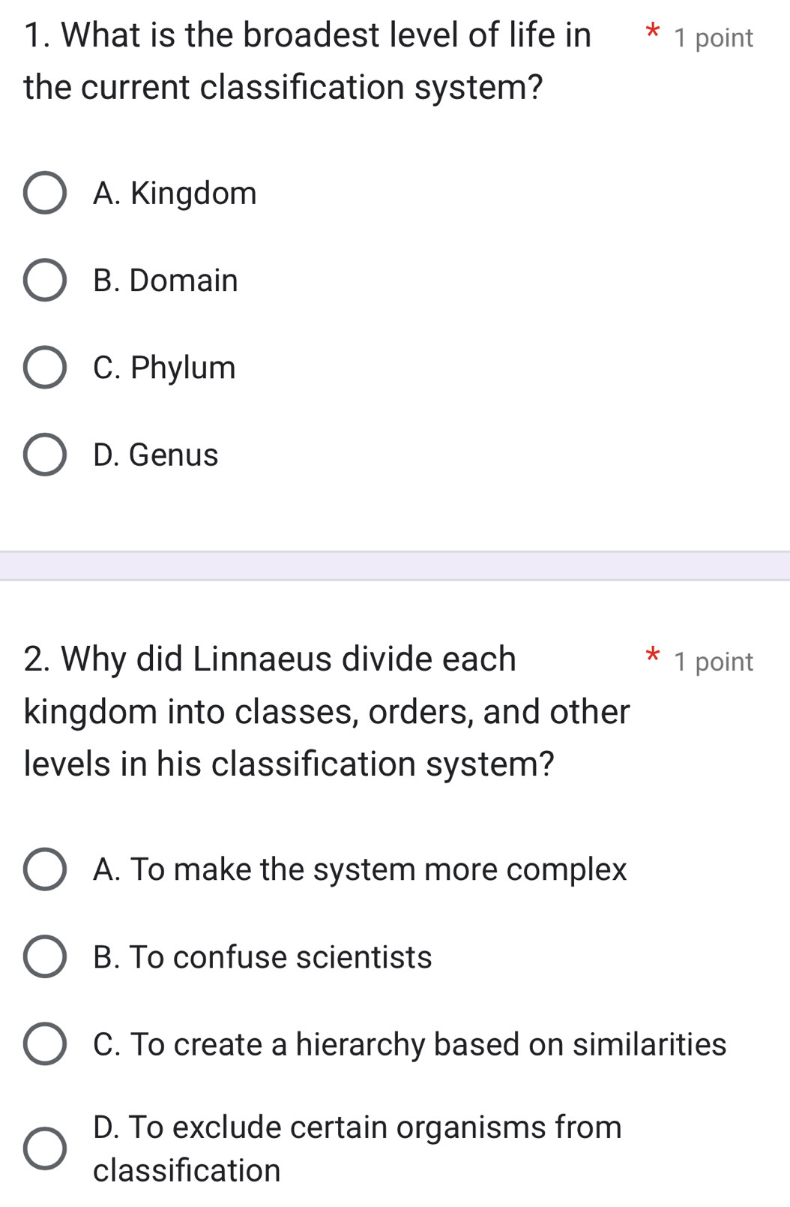Click the 'A. Kingdom' answer label text
The height and width of the screenshot is (1207, 790).
point(175,194)
